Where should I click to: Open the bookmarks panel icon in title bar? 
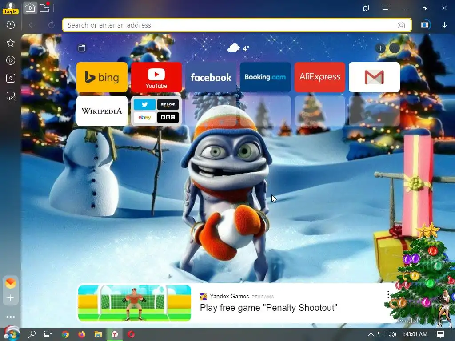366,8
